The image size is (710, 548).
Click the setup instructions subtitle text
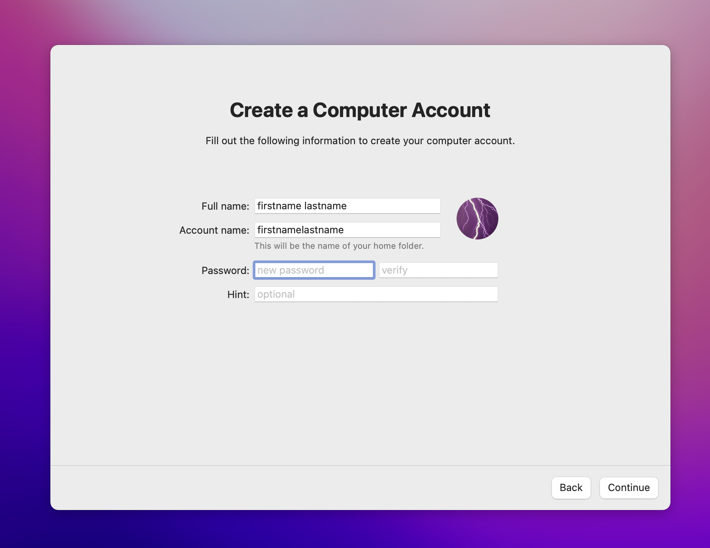tap(360, 141)
